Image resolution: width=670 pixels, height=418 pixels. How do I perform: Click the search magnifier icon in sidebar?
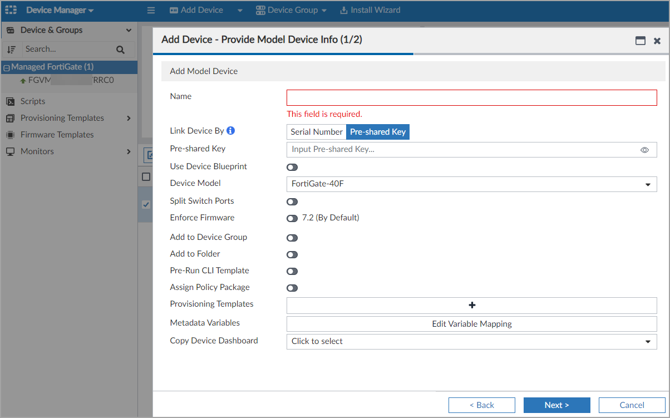coord(120,50)
